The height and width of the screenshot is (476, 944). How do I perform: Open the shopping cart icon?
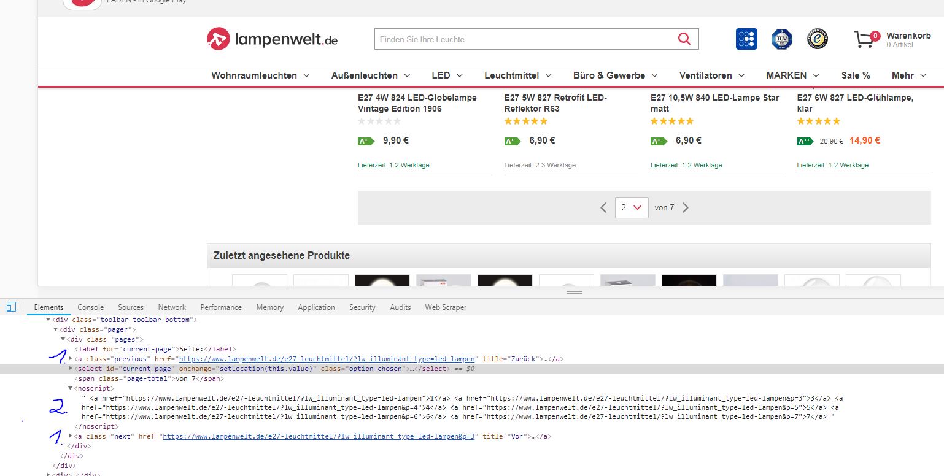[864, 39]
